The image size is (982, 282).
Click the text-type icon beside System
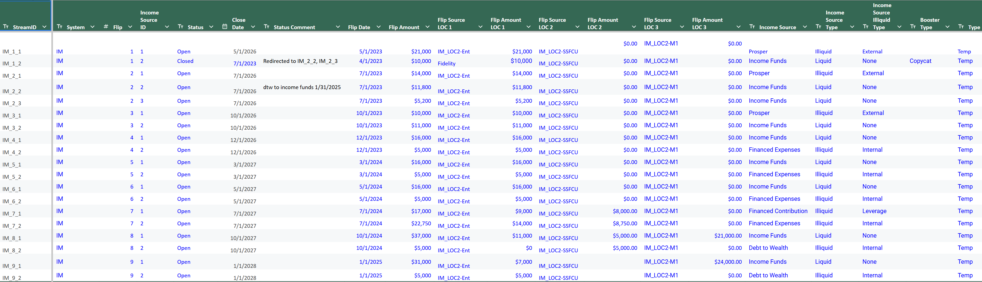pos(60,27)
